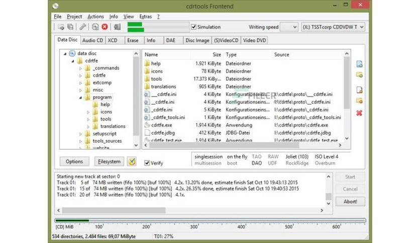Collapse the cdrtfe top-level folder
This screenshot has height=243, width=420.
[x=73, y=61]
